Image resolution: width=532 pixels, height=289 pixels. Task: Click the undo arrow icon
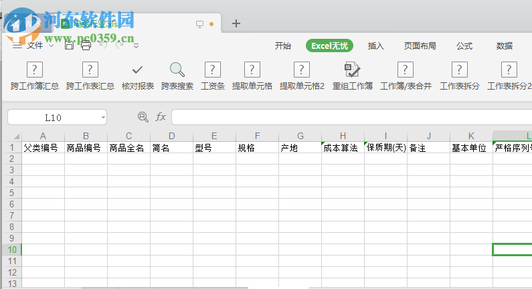tap(104, 45)
